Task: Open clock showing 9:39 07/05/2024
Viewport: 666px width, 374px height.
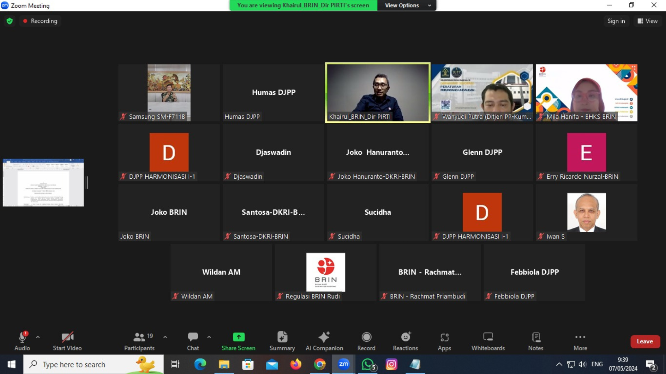Action: click(623, 364)
